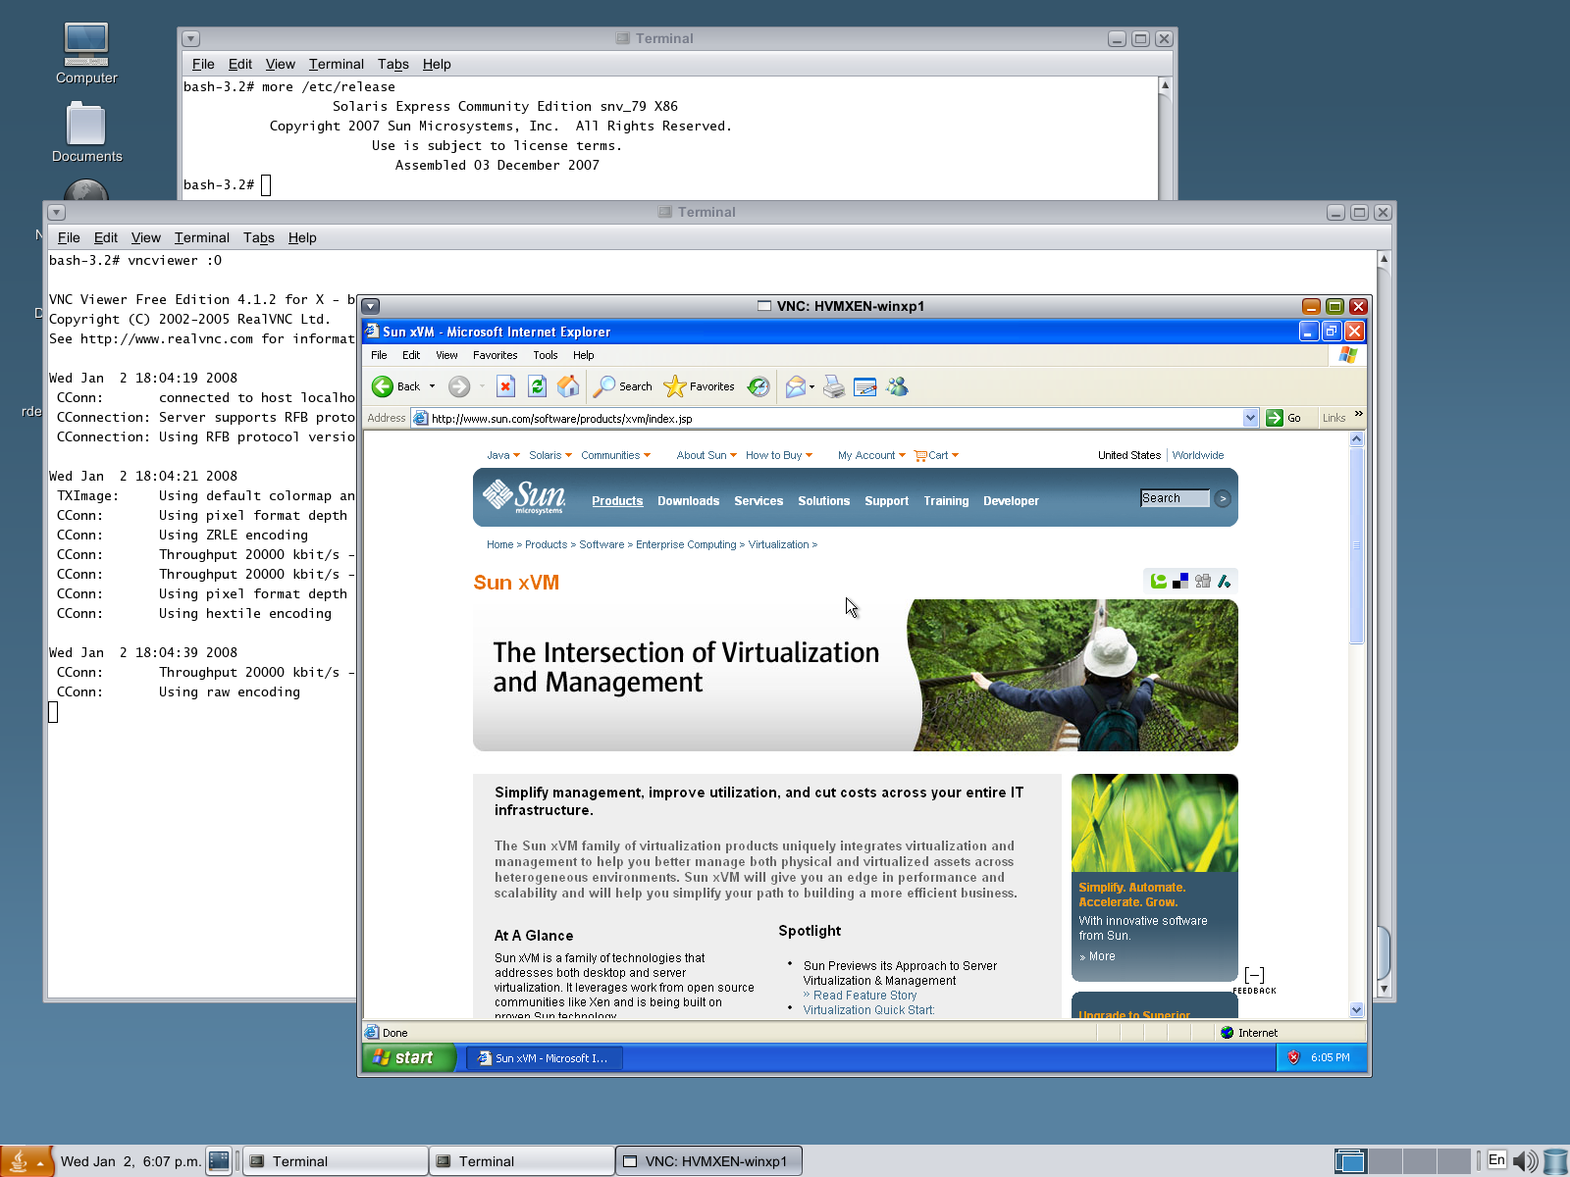Open Edit menu in vncviewer Terminal window

106,237
